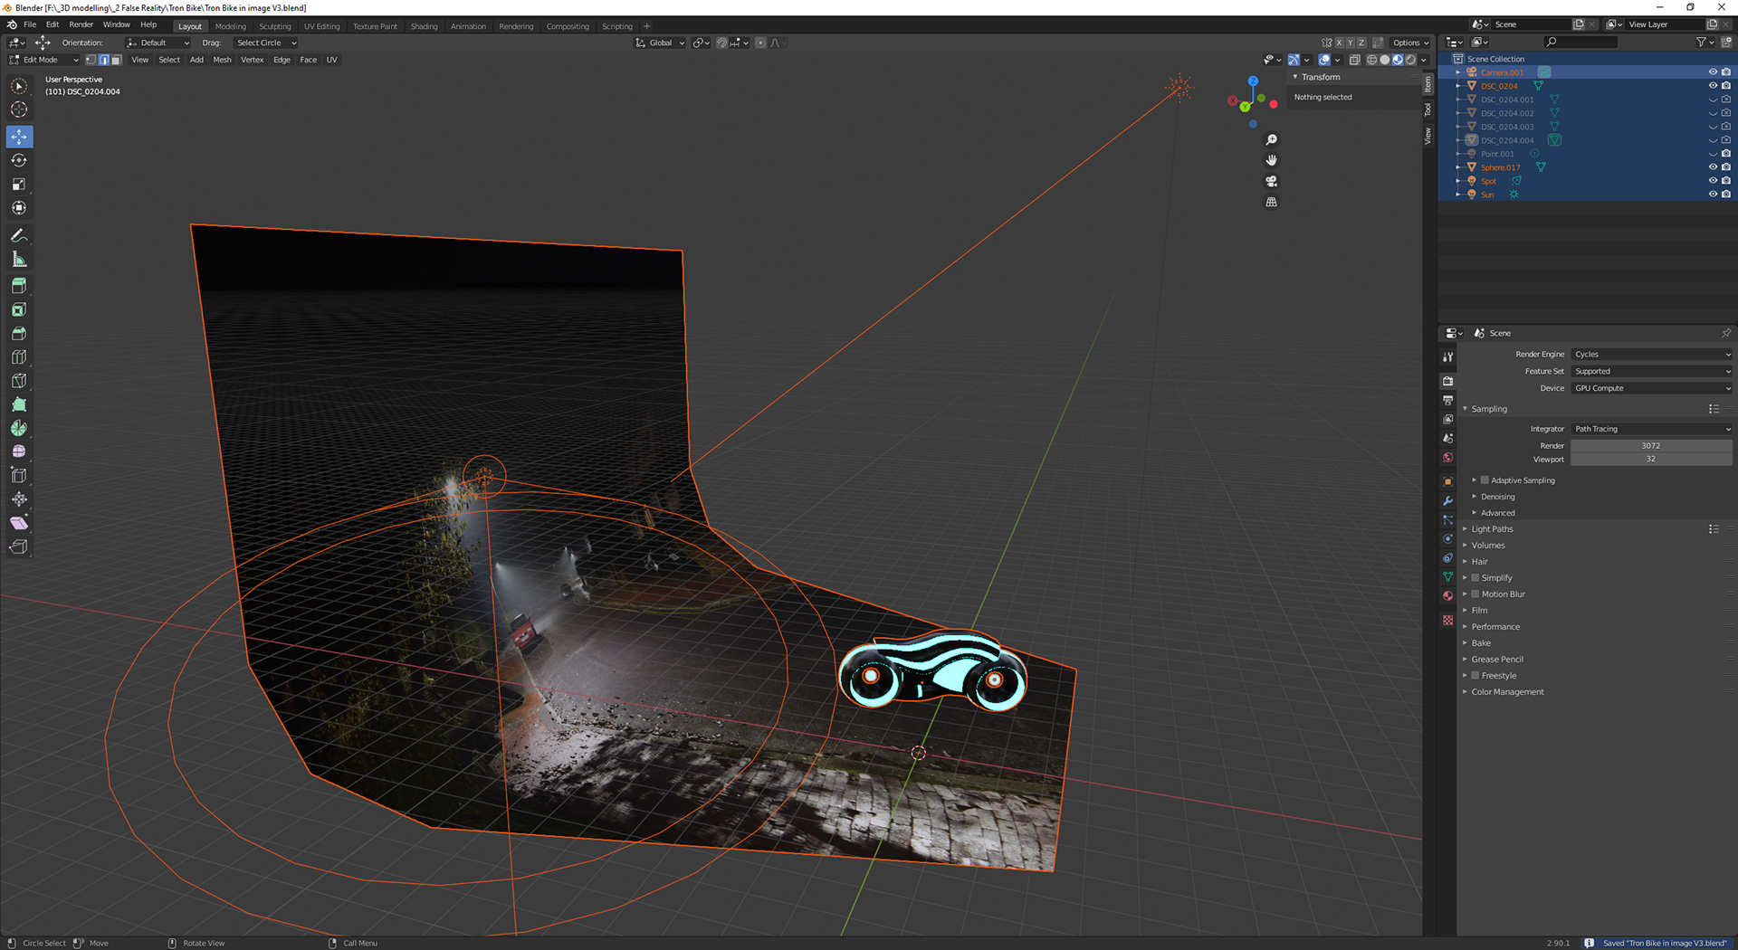Open the sidebar Tool tab
The image size is (1738, 950).
[x=1428, y=109]
